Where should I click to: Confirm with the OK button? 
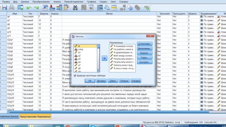pyautogui.click(x=90, y=81)
